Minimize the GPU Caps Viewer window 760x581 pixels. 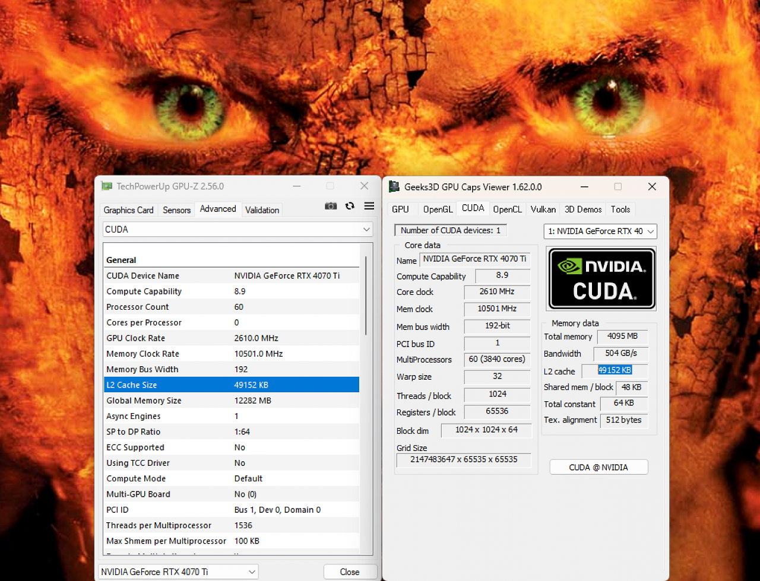[x=584, y=186]
